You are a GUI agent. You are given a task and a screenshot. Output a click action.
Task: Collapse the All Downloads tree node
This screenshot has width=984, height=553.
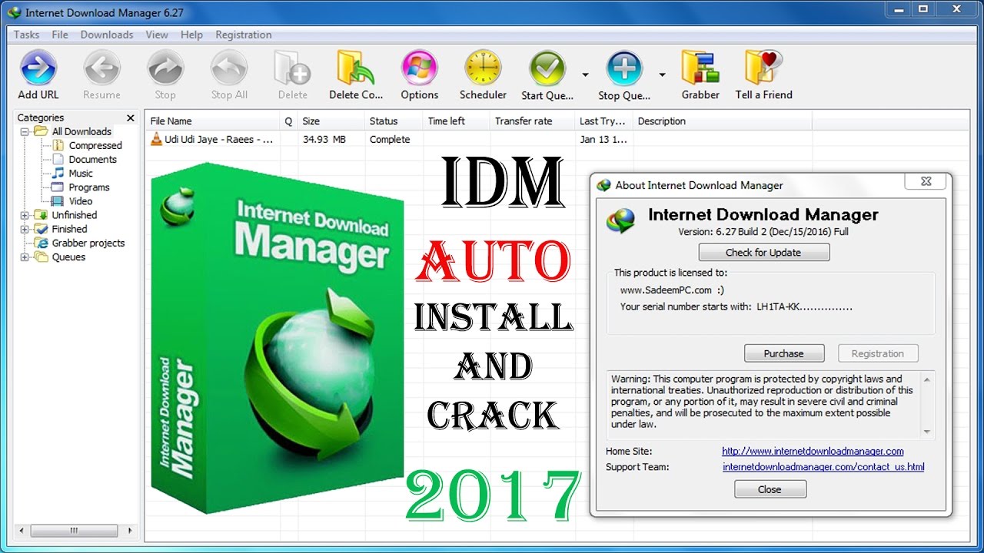(x=25, y=131)
